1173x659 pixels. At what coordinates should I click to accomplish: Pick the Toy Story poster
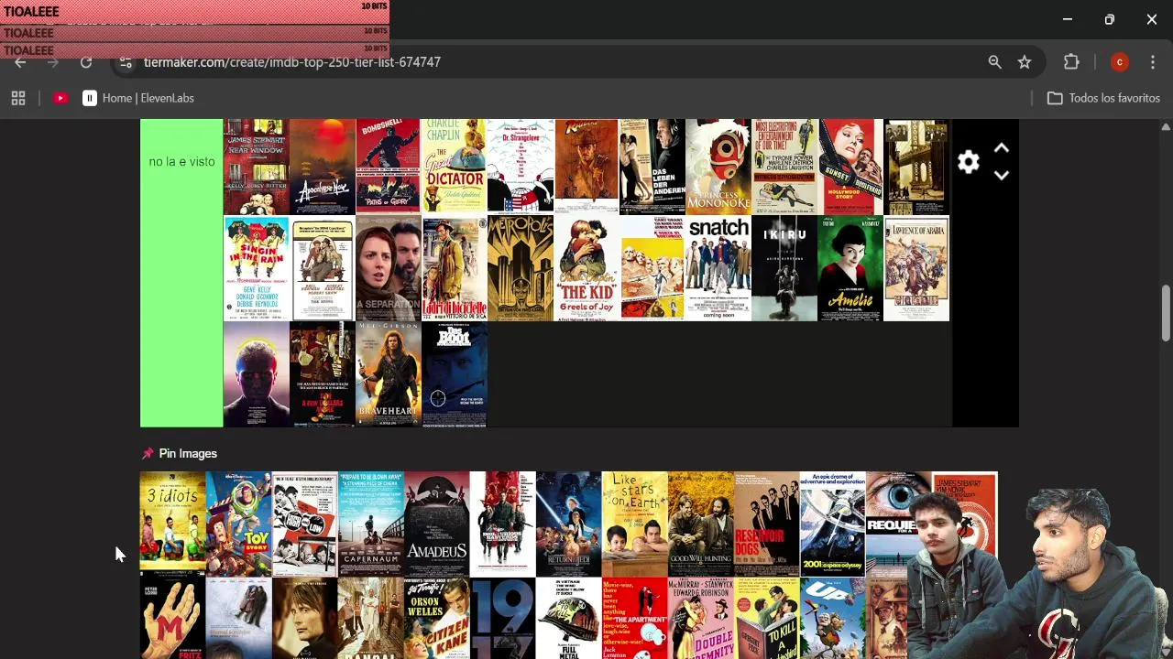pyautogui.click(x=238, y=524)
